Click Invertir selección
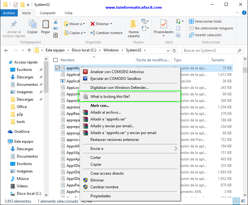The width and height of the screenshot is (248, 205). tap(205, 35)
